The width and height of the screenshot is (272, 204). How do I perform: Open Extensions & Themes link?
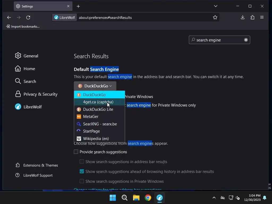[x=37, y=165]
